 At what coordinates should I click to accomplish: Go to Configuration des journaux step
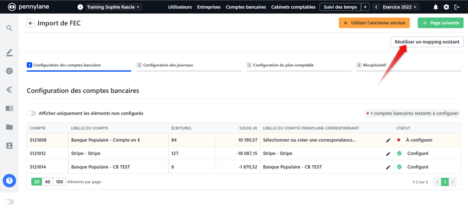coord(168,65)
